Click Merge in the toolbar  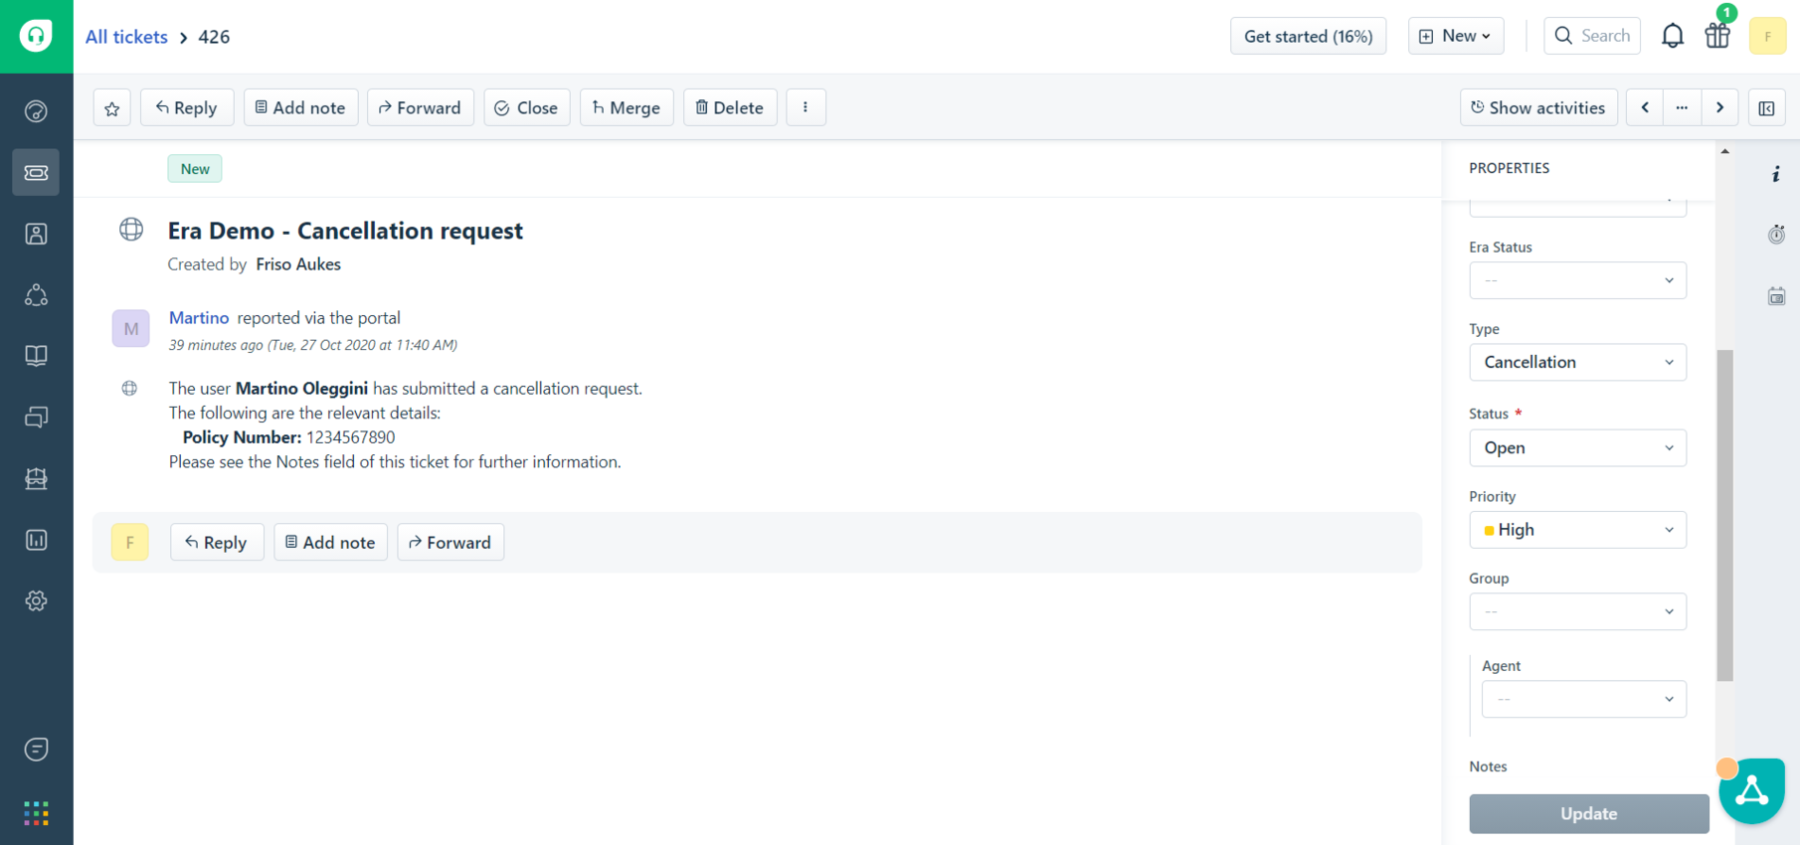[627, 107]
